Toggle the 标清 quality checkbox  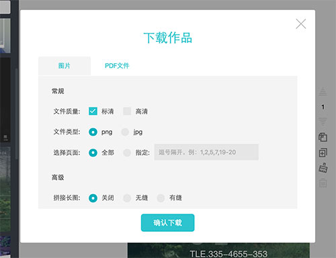(x=93, y=111)
